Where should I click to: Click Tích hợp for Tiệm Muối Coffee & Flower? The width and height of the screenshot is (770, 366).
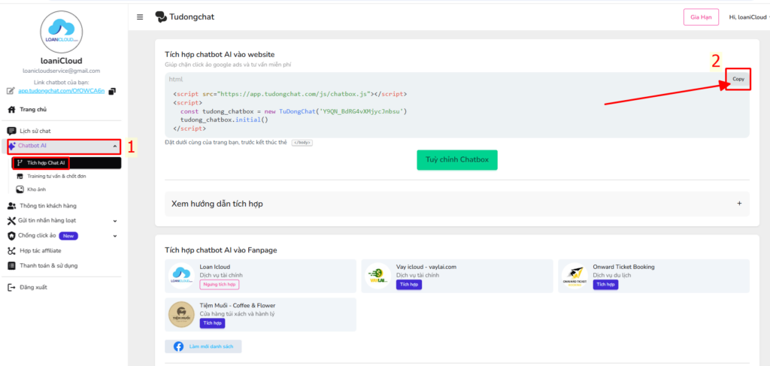pos(212,323)
